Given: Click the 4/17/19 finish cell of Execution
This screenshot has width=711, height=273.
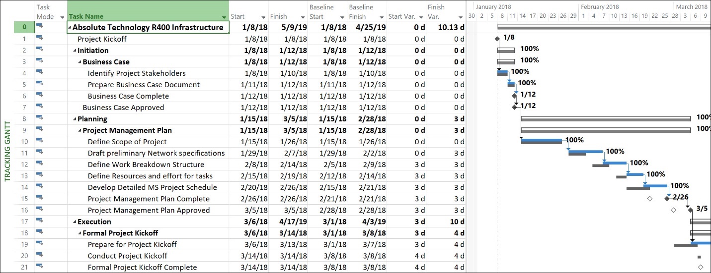Looking at the screenshot, I should coord(288,221).
